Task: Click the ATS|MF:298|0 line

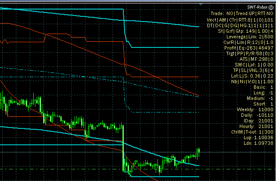Action: tap(256, 59)
